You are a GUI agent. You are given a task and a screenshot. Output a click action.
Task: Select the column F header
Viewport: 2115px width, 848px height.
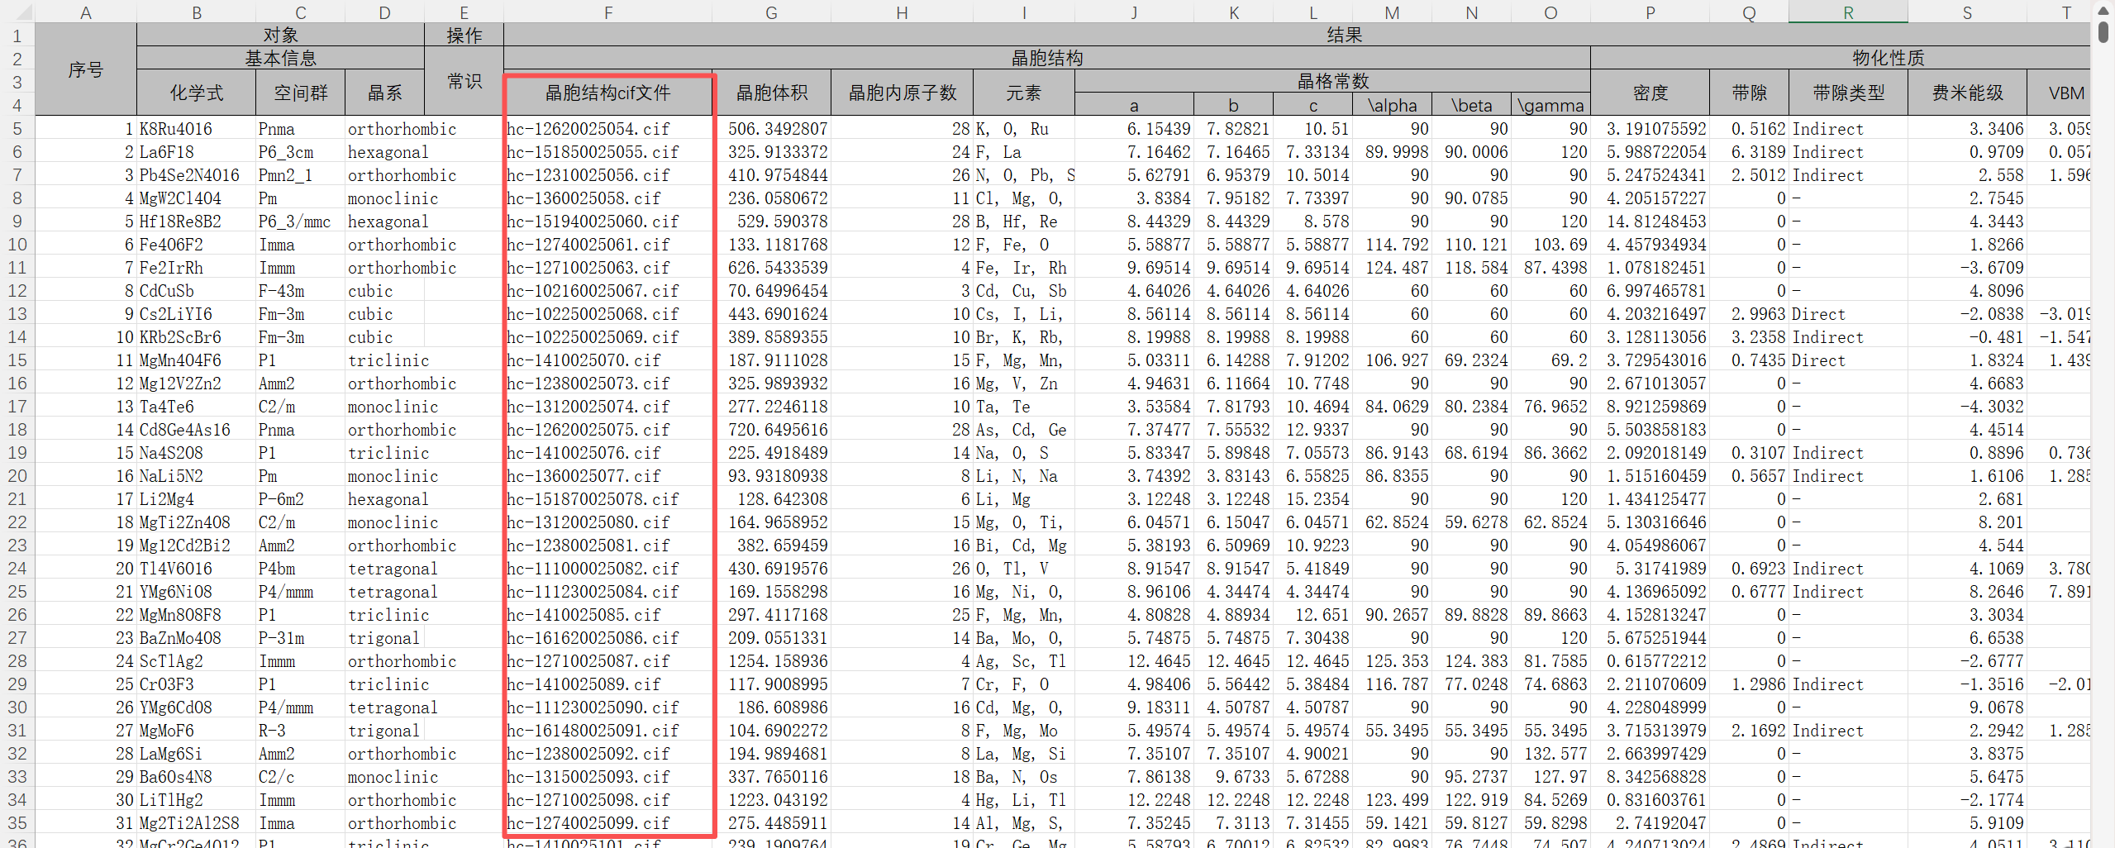click(x=607, y=12)
